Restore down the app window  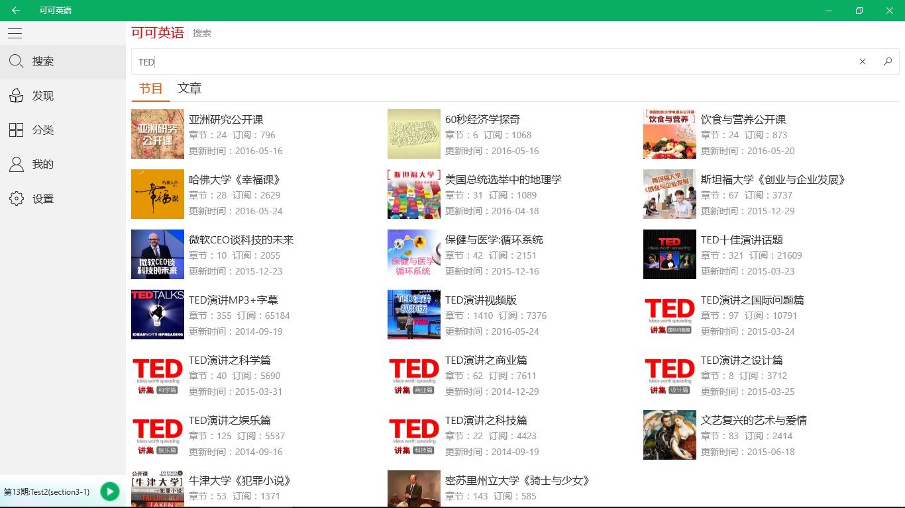point(859,11)
